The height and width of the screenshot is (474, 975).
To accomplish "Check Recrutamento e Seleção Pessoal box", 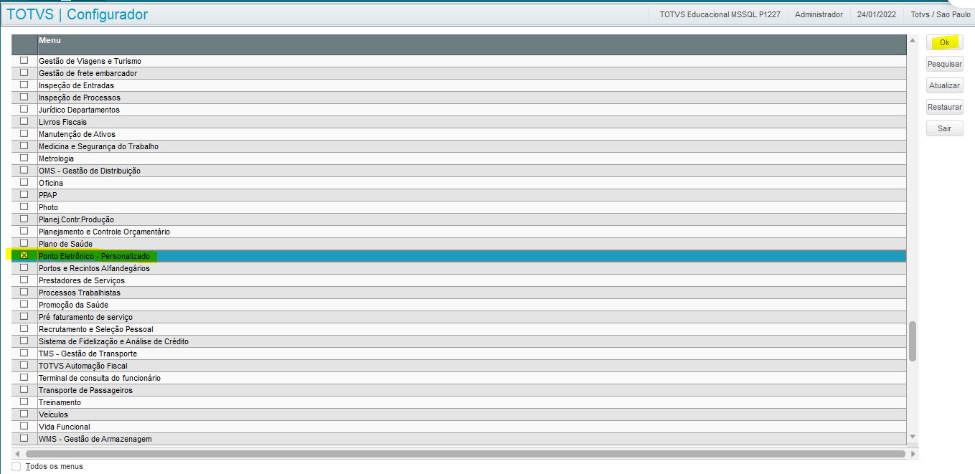I will click(x=24, y=328).
